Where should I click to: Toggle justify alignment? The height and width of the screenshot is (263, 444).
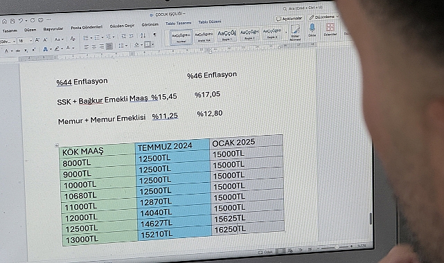coord(109,46)
